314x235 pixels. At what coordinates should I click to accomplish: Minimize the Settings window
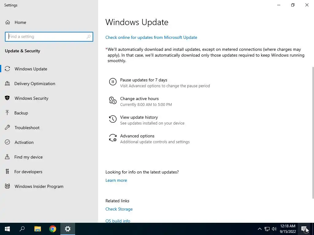tap(278, 5)
